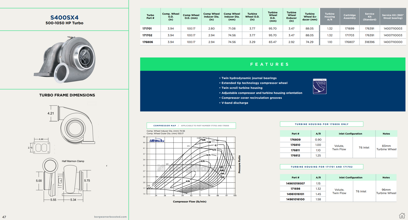
Task: Click the Extended Tip Technology compressor wheel badge
Action: 320,86
